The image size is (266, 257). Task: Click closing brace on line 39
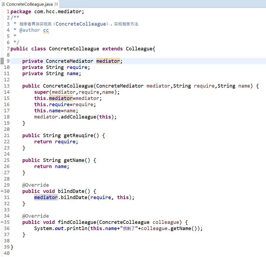click(x=12, y=247)
